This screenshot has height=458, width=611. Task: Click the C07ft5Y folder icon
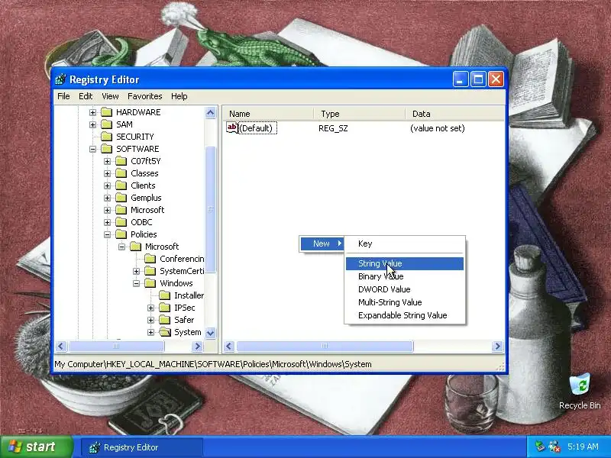(x=121, y=161)
